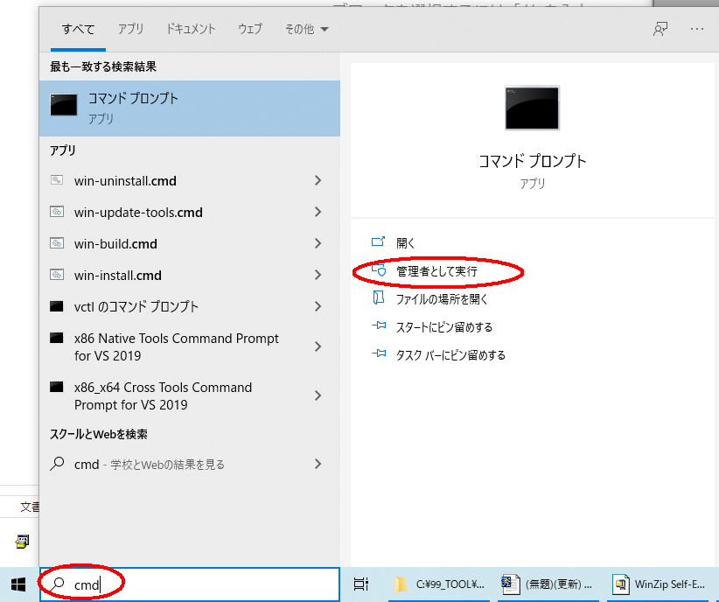Open the Notepad (無題) taskbar icon
719x602 pixels.
click(510, 584)
